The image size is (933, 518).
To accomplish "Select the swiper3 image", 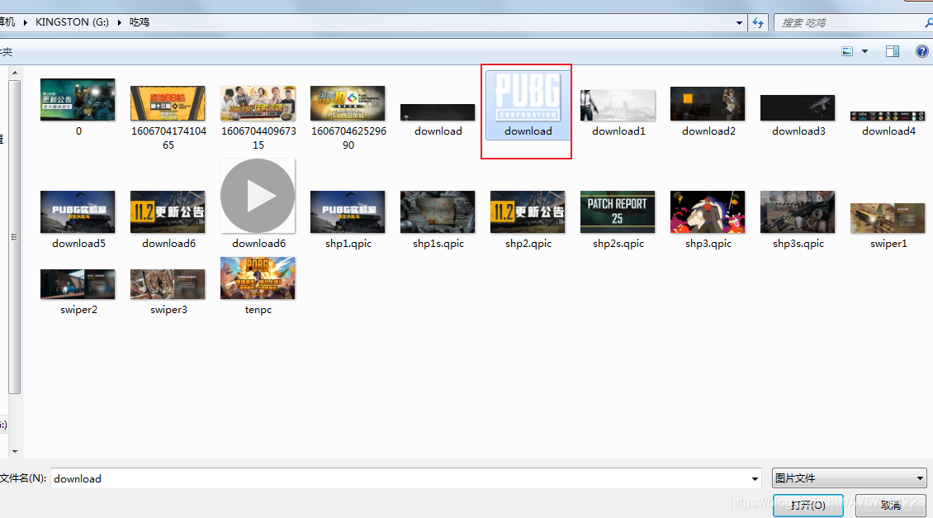I will point(168,292).
